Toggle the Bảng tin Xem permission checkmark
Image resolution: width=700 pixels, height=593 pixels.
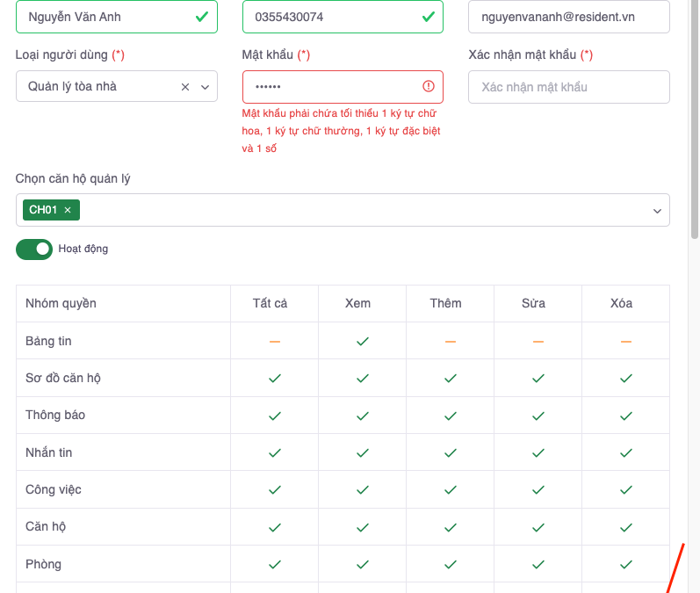click(x=362, y=341)
